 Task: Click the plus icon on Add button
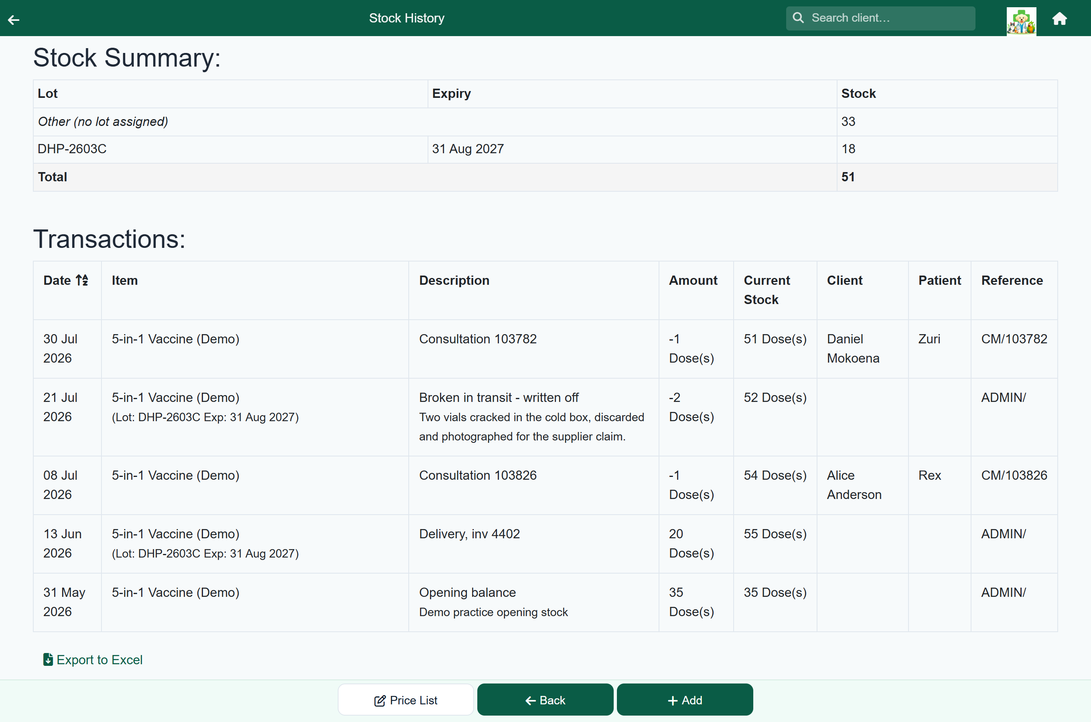(673, 700)
